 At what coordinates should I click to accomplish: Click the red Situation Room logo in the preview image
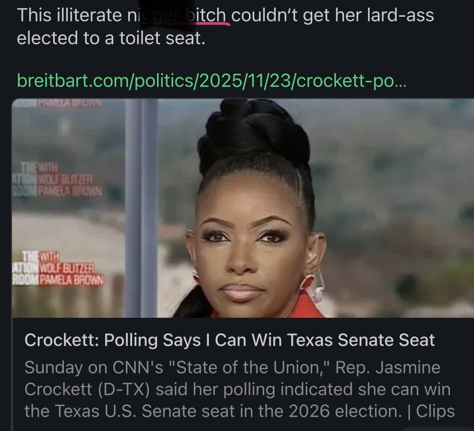pyautogui.click(x=57, y=269)
